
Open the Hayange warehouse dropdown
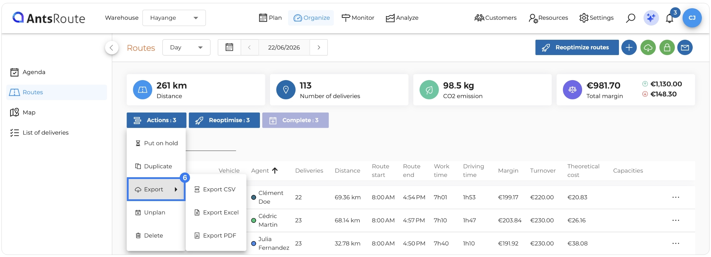[x=174, y=18]
